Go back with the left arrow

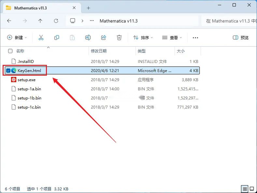9,21
